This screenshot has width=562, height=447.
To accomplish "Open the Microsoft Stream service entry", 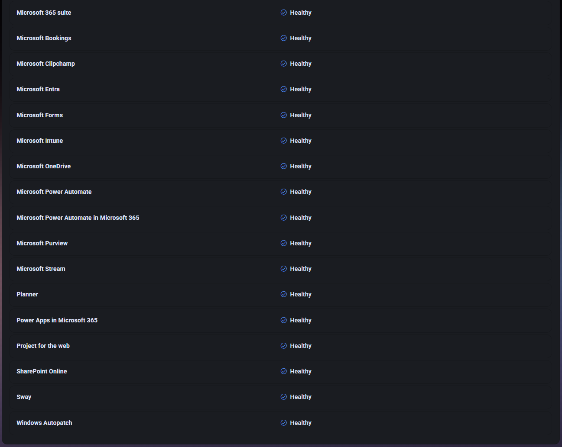I will (x=41, y=269).
